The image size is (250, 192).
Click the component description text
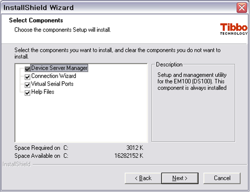point(192,81)
